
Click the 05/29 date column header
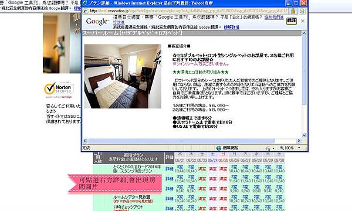(268, 161)
